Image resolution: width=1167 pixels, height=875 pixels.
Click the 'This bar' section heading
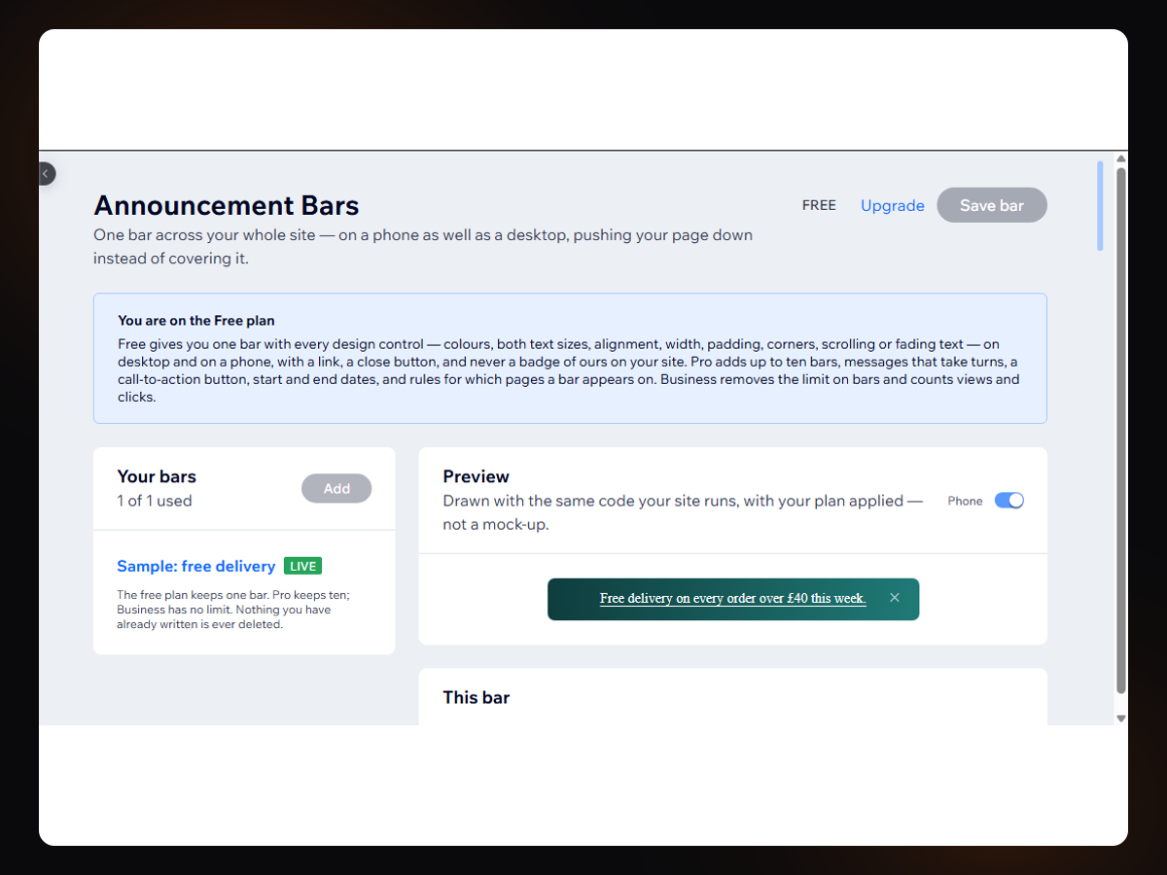[x=476, y=697]
